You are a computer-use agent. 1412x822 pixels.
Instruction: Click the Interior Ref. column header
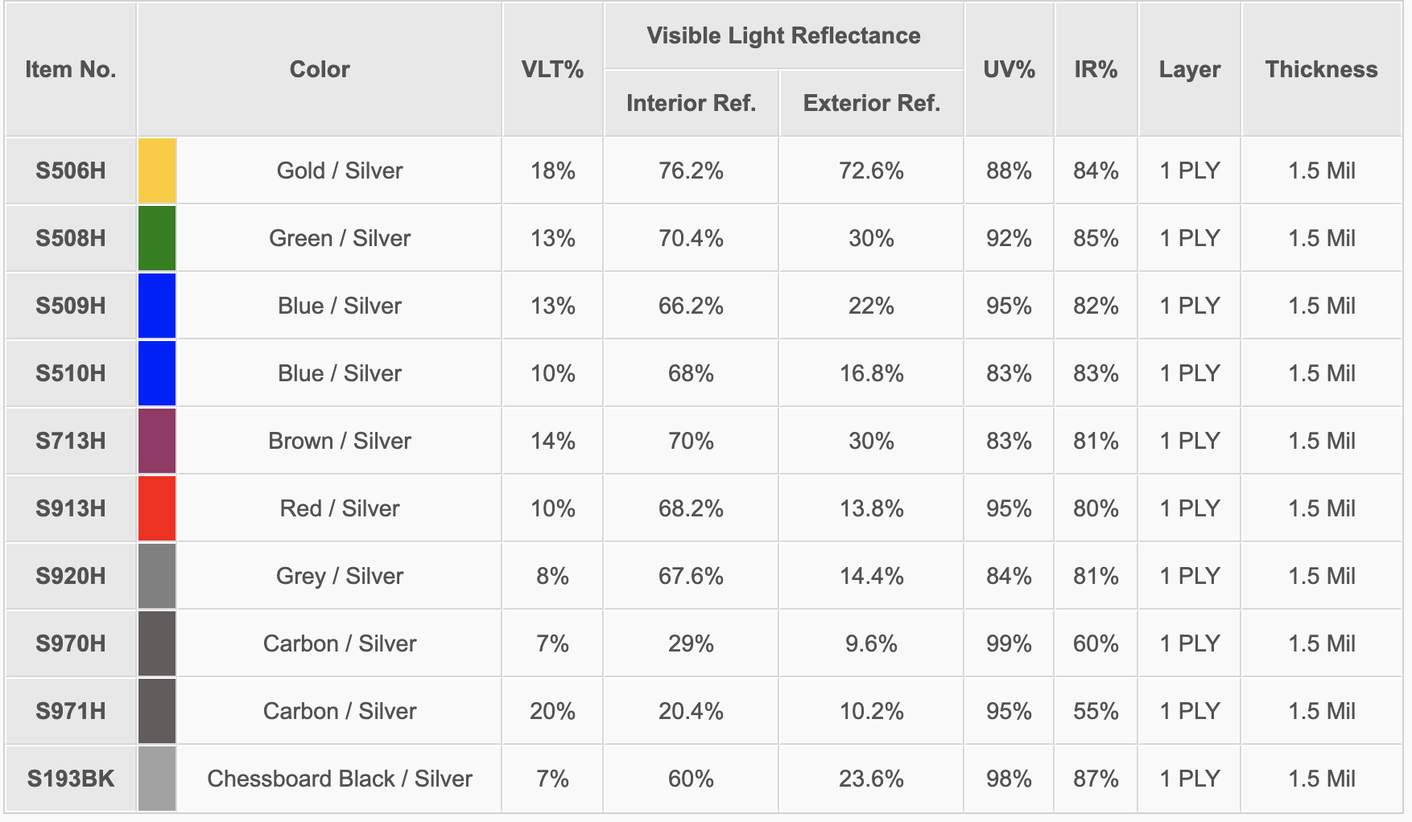click(691, 103)
